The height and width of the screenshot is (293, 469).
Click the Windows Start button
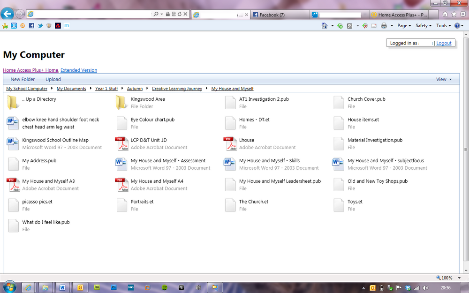[x=9, y=287]
